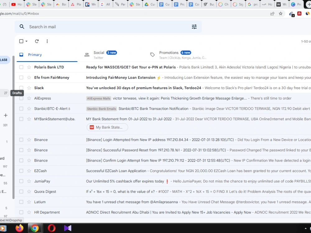Click the browser address bar URL

[x=19, y=13]
